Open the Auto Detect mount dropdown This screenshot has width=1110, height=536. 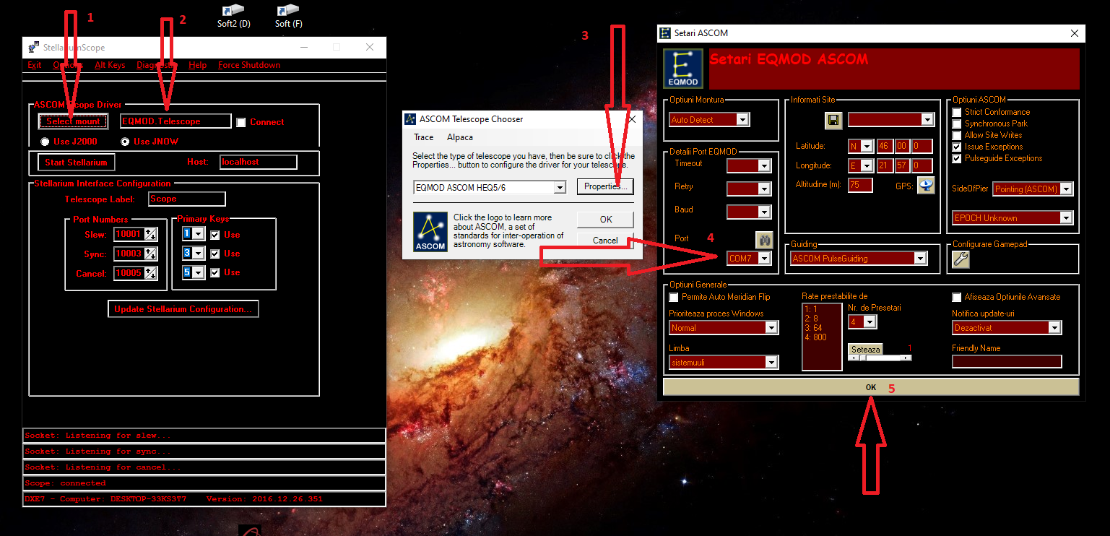pyautogui.click(x=743, y=120)
